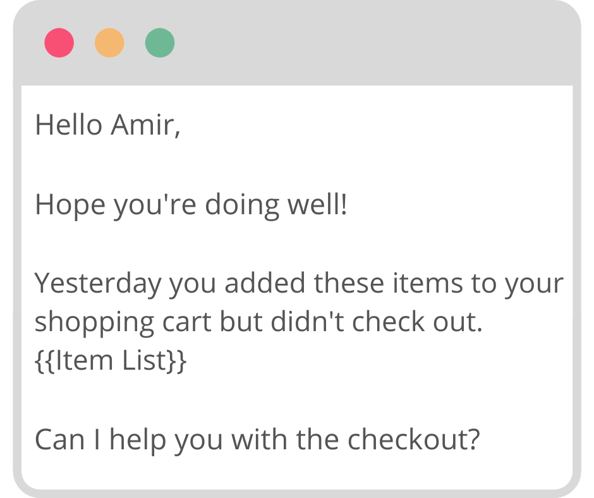Place cursor on word shopping

click(x=94, y=322)
